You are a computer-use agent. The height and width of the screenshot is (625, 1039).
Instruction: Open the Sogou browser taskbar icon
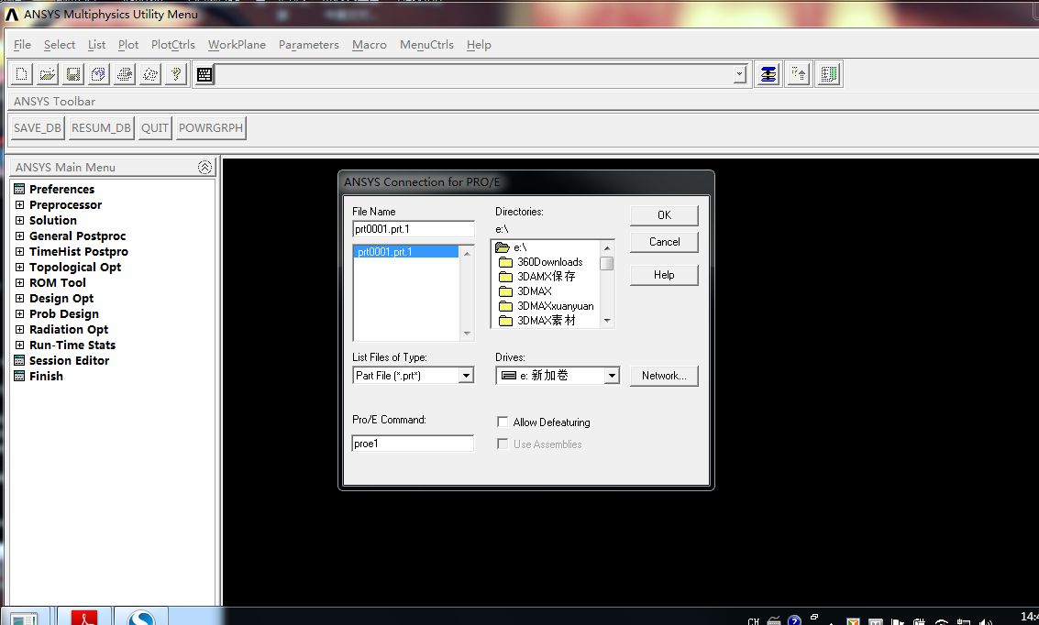[141, 617]
